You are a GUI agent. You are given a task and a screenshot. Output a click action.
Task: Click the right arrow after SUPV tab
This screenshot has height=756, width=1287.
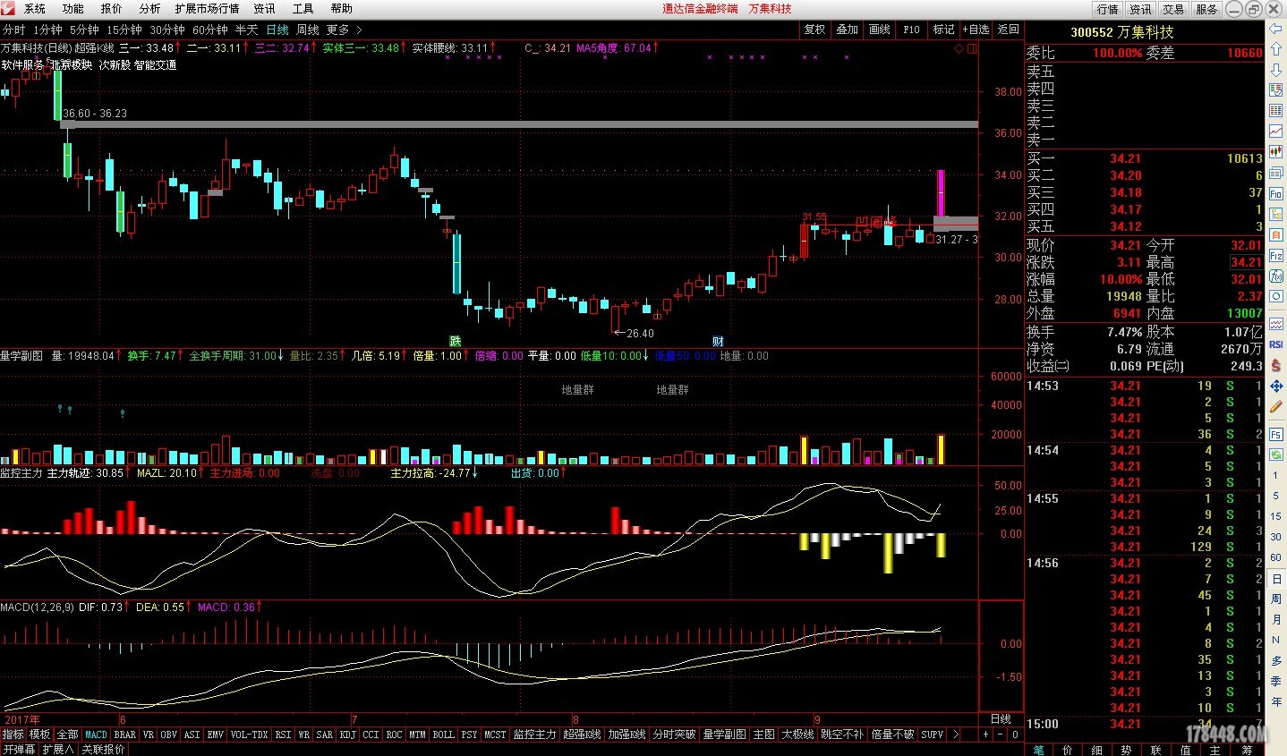tap(956, 735)
